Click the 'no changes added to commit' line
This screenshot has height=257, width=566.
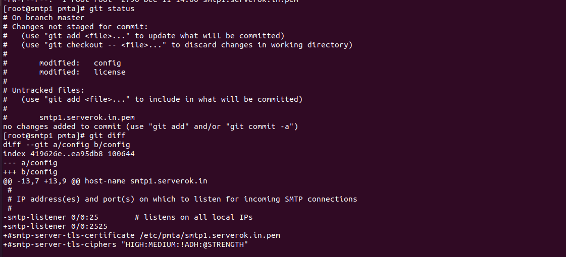150,126
